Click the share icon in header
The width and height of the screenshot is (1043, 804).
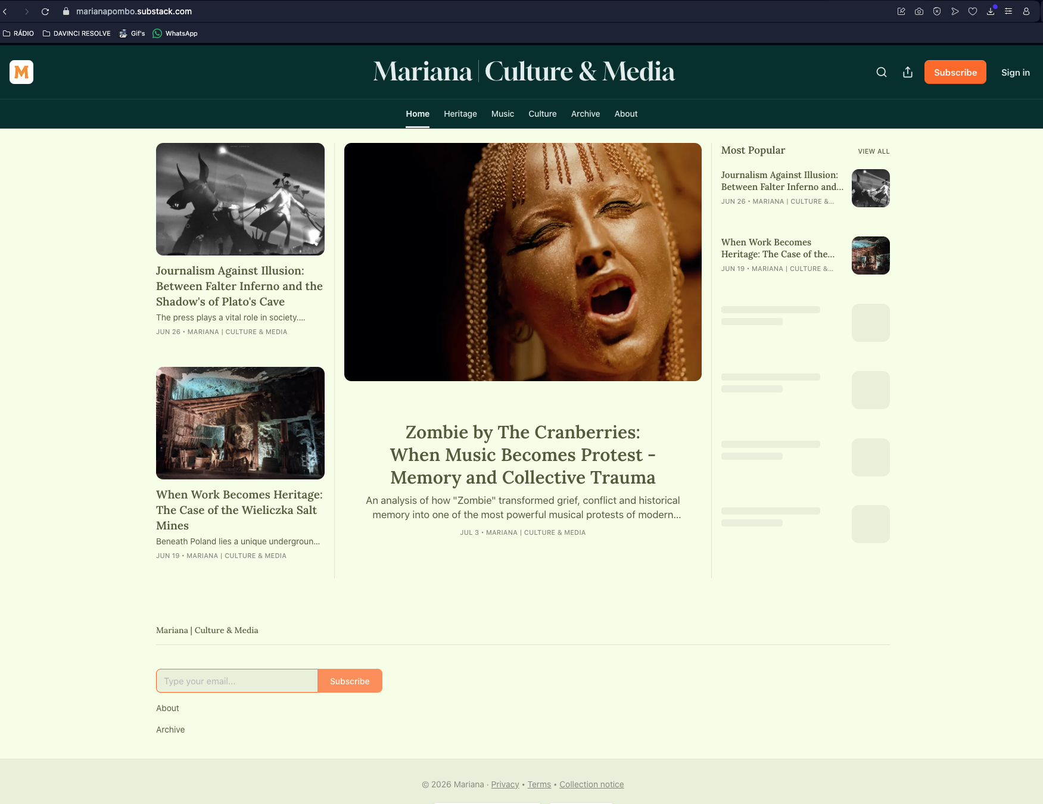click(x=908, y=72)
